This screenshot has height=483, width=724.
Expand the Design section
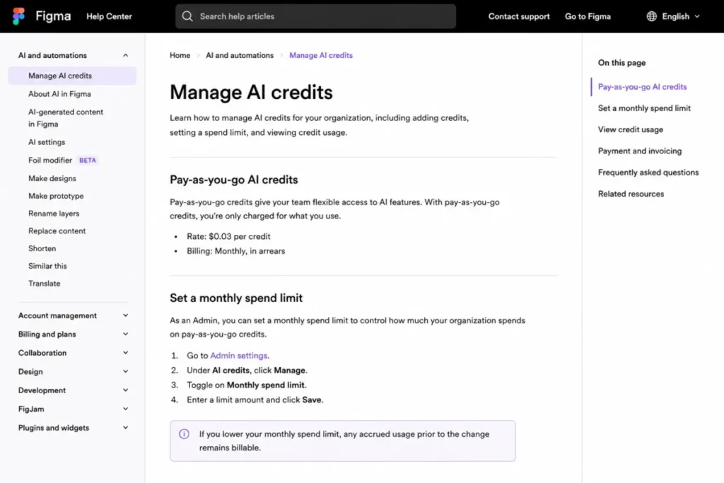pos(125,371)
